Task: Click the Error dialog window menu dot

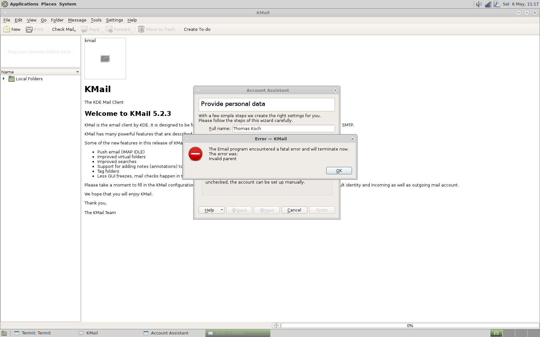Action: (187, 139)
